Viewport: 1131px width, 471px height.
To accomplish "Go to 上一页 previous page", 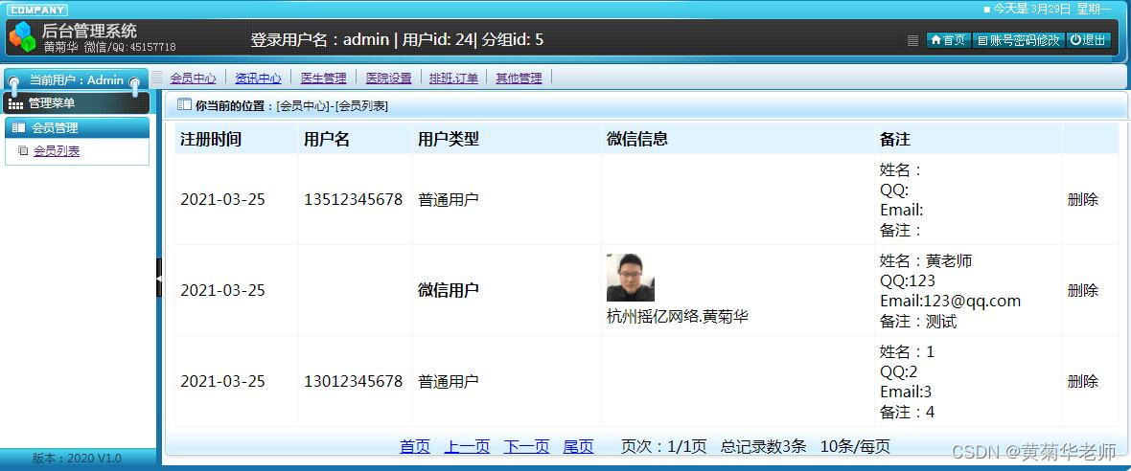I will 467,446.
